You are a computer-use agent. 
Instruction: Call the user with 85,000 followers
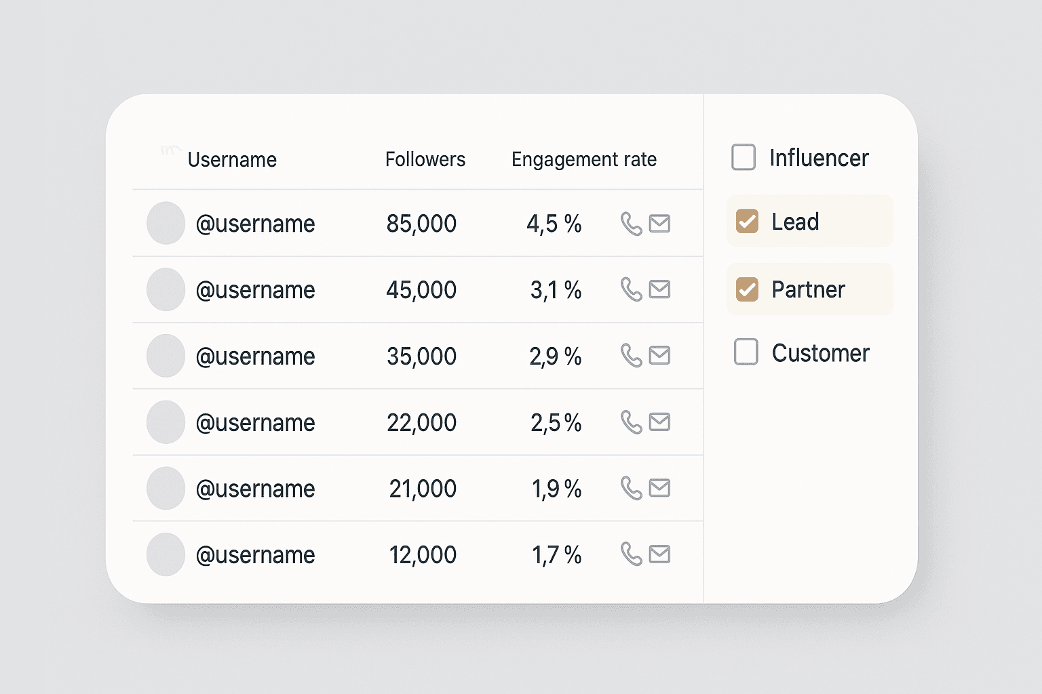click(631, 224)
